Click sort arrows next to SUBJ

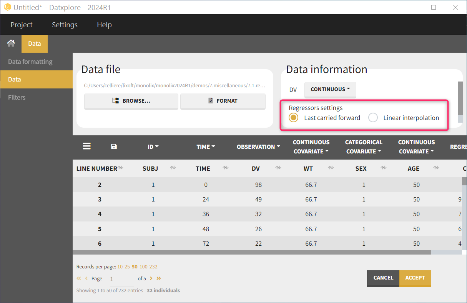click(173, 168)
